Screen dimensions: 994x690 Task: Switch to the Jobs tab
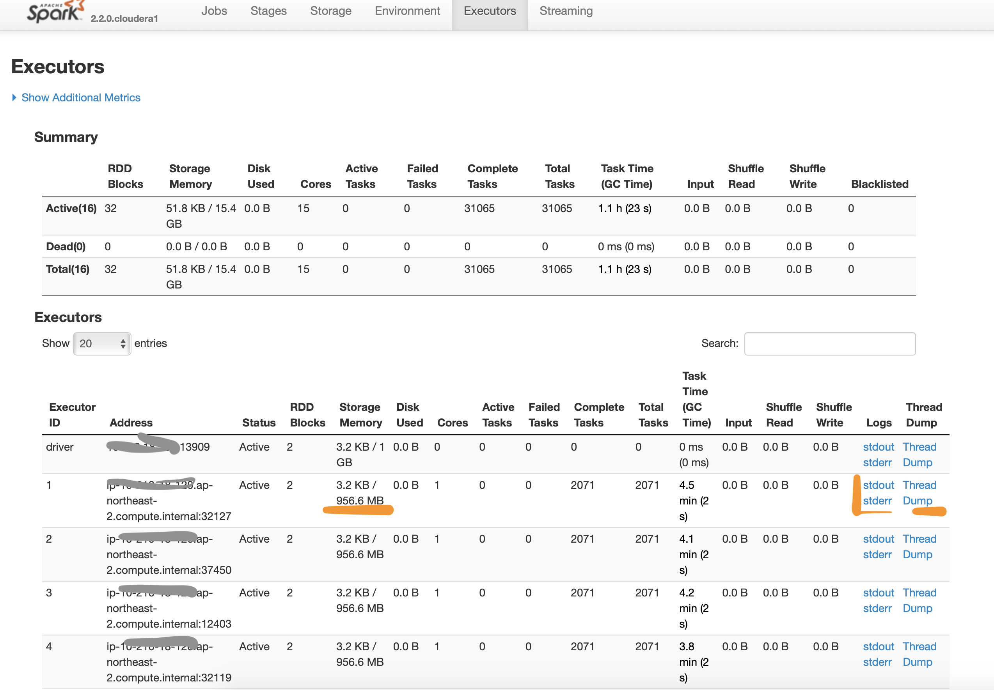coord(214,11)
